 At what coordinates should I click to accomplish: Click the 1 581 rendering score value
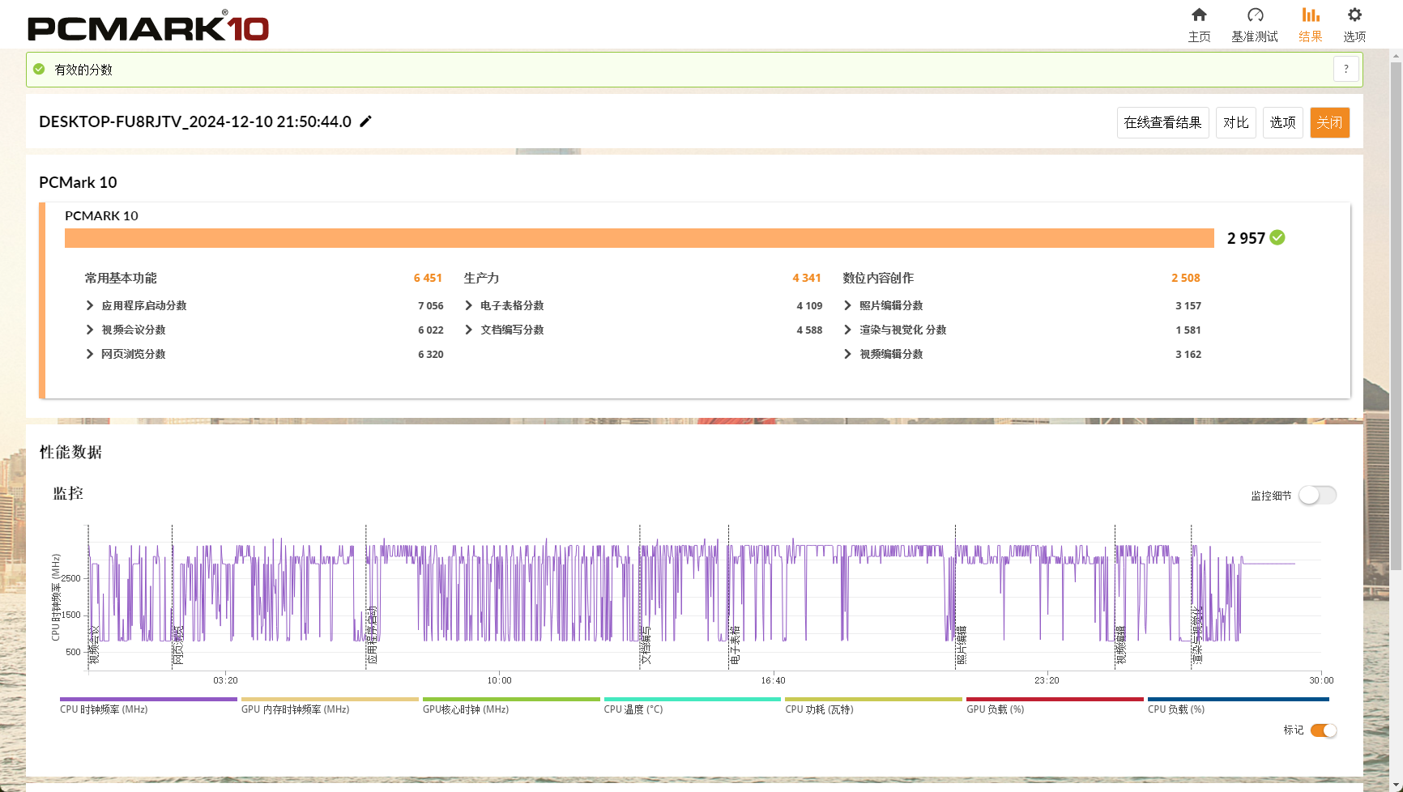(x=1188, y=330)
